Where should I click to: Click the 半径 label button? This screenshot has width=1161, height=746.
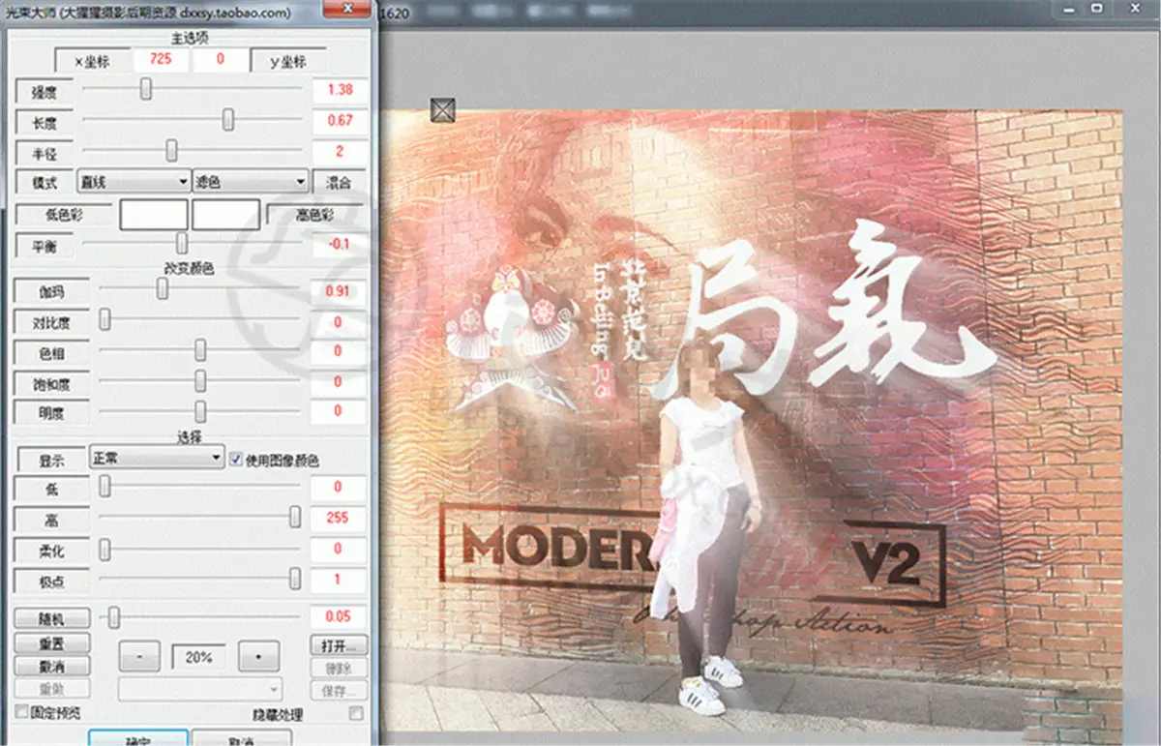[x=45, y=154]
